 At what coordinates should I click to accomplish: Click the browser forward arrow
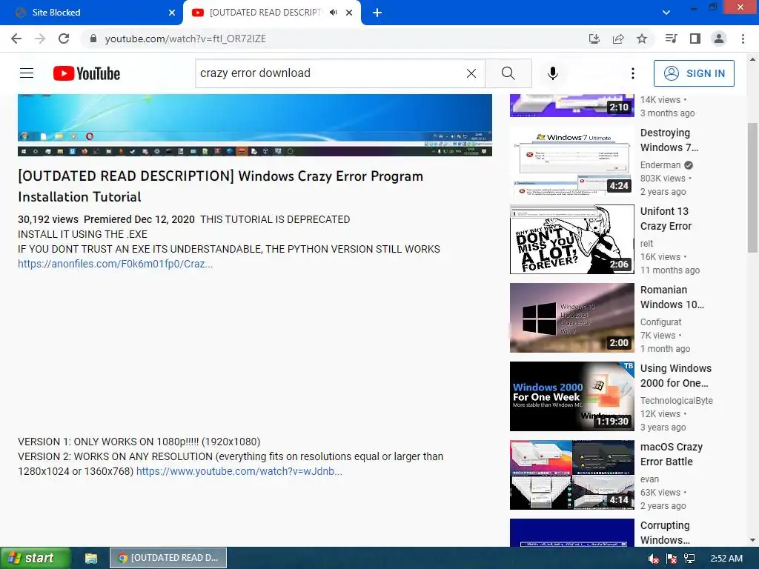[x=40, y=39]
